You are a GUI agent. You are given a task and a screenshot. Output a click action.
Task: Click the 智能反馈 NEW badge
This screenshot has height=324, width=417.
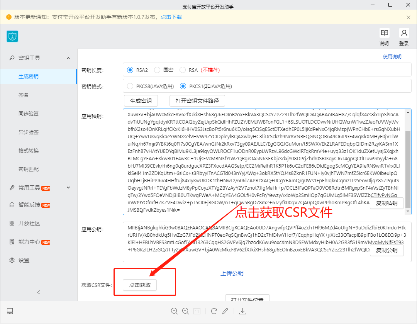pos(46,205)
